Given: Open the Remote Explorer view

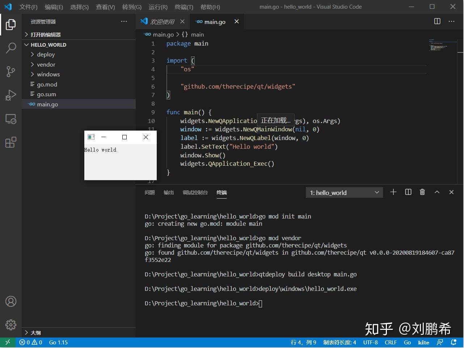Looking at the screenshot, I should pyautogui.click(x=11, y=119).
